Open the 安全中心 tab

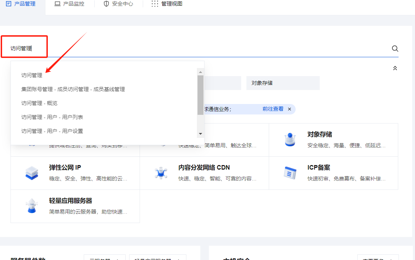point(118,4)
